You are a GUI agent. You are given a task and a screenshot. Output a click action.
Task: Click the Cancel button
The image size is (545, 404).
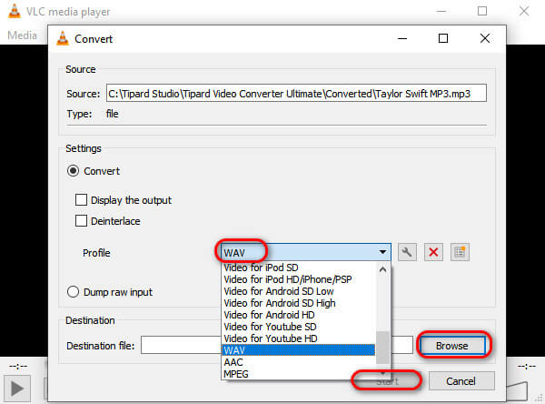pyautogui.click(x=461, y=380)
